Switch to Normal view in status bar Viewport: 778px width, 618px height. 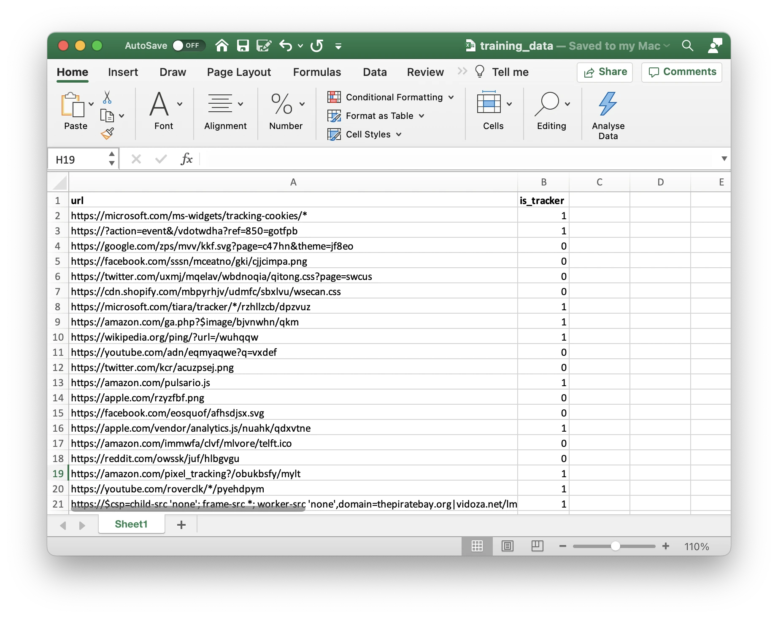(477, 546)
